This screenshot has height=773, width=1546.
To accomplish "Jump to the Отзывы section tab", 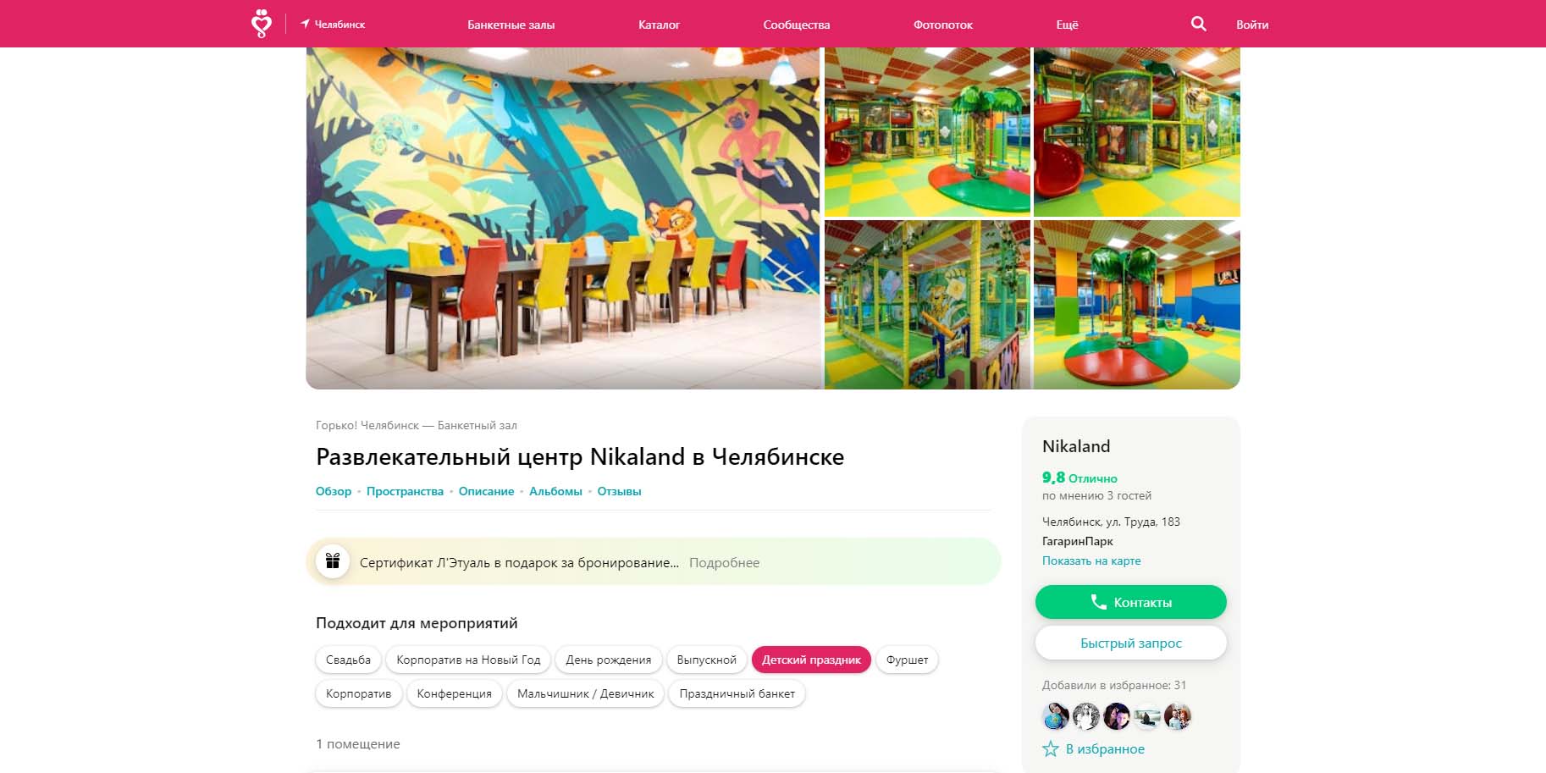I will (619, 491).
